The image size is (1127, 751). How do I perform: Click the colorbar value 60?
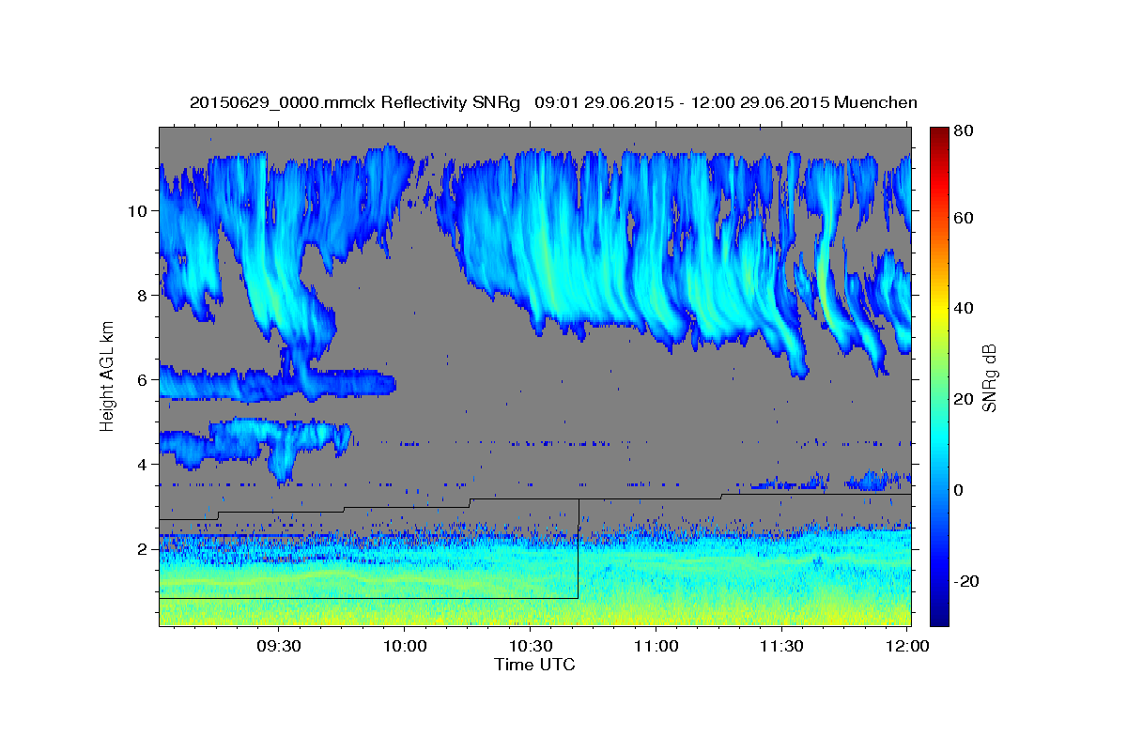(965, 218)
